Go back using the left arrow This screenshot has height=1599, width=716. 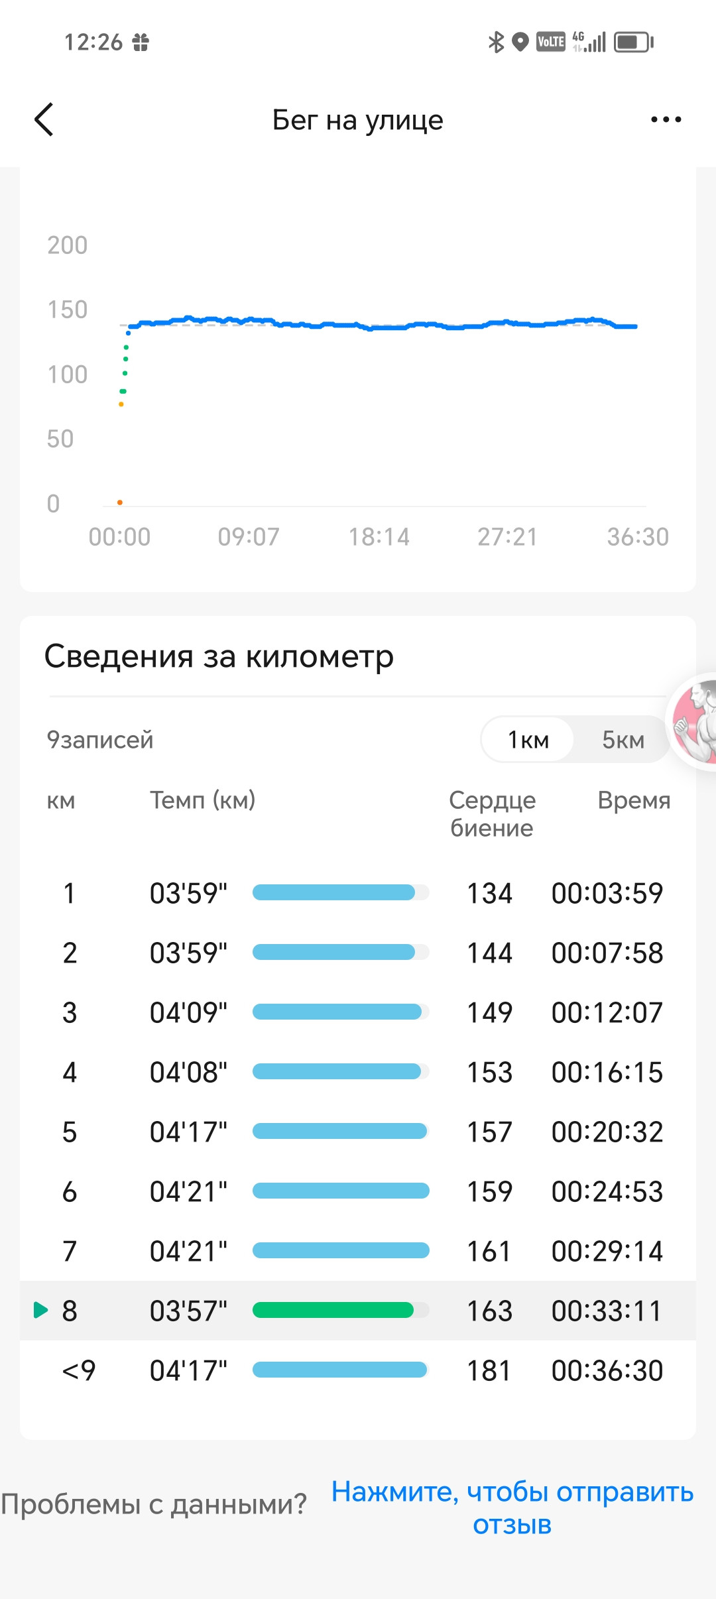pyautogui.click(x=44, y=120)
